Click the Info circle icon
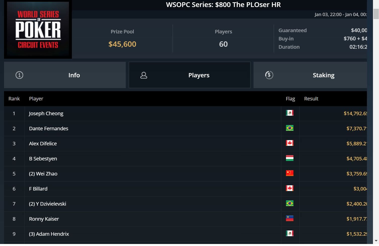The width and height of the screenshot is (379, 246). click(19, 75)
